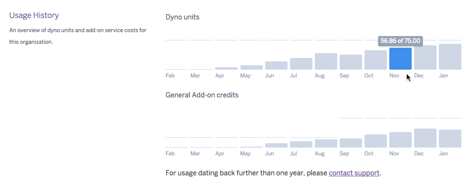
Task: Click the '56.86 of 75.00' tooltip
Action: tap(400, 41)
